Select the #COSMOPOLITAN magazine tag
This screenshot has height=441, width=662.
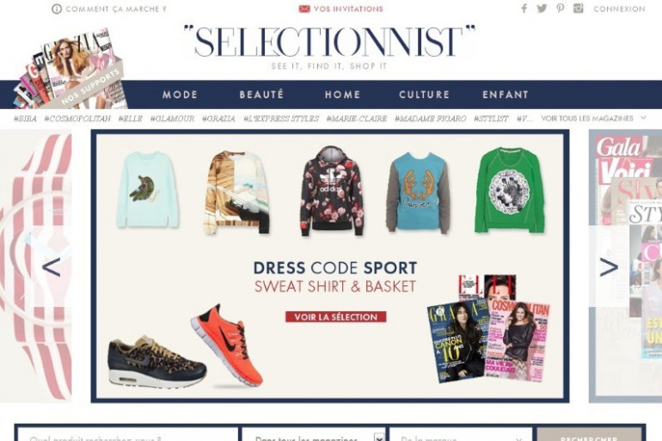[x=77, y=119]
